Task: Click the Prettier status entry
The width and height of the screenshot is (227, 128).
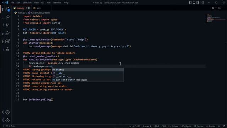Action: coord(211,126)
